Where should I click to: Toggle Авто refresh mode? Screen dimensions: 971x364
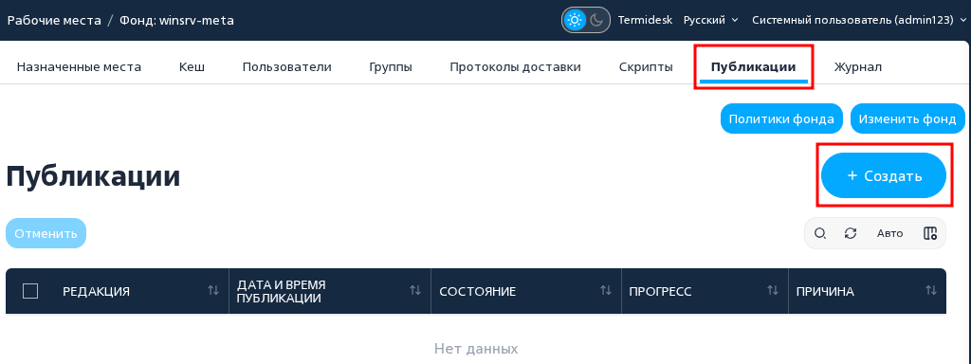pyautogui.click(x=889, y=233)
